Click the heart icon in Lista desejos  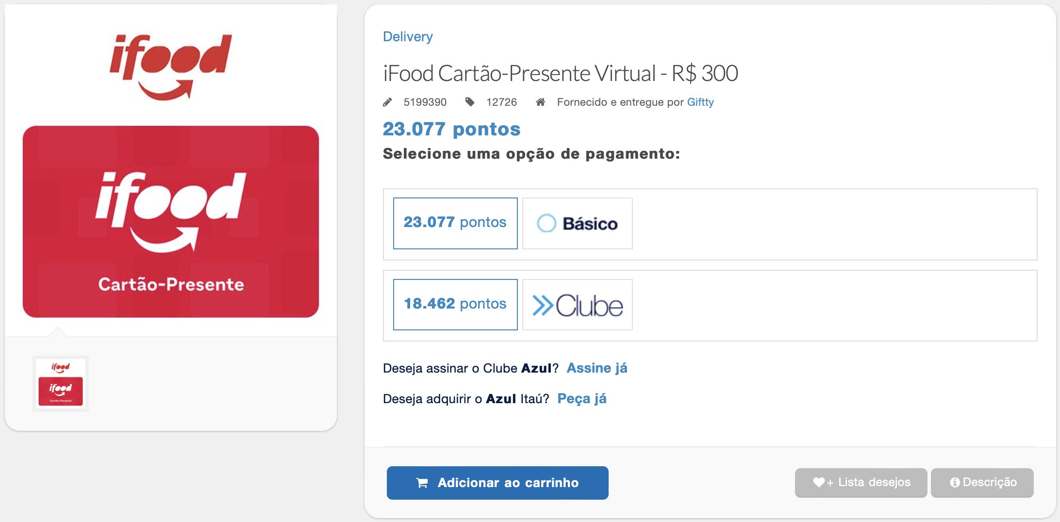tap(819, 482)
